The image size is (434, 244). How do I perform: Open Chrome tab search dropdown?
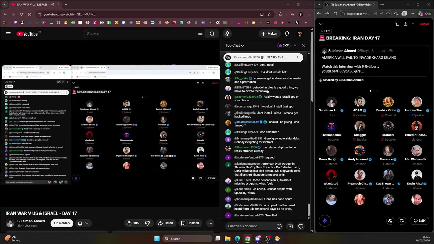(x=5, y=5)
